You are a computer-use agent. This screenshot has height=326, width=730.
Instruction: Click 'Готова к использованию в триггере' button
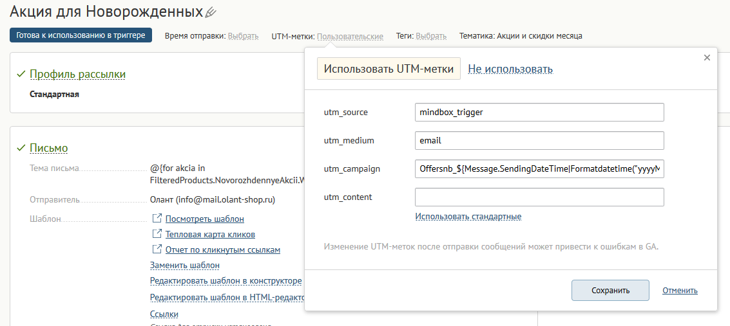81,35
